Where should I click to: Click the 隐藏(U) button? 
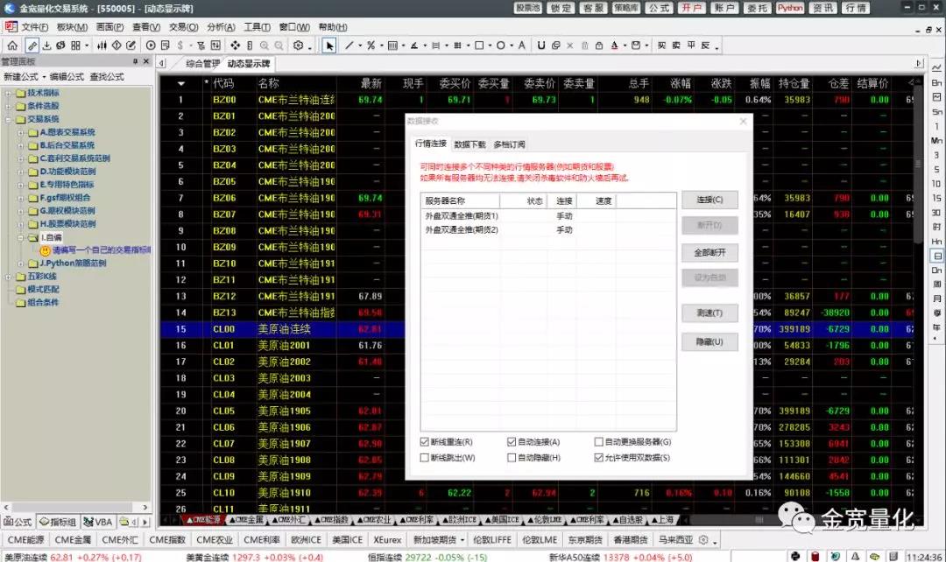pos(709,342)
